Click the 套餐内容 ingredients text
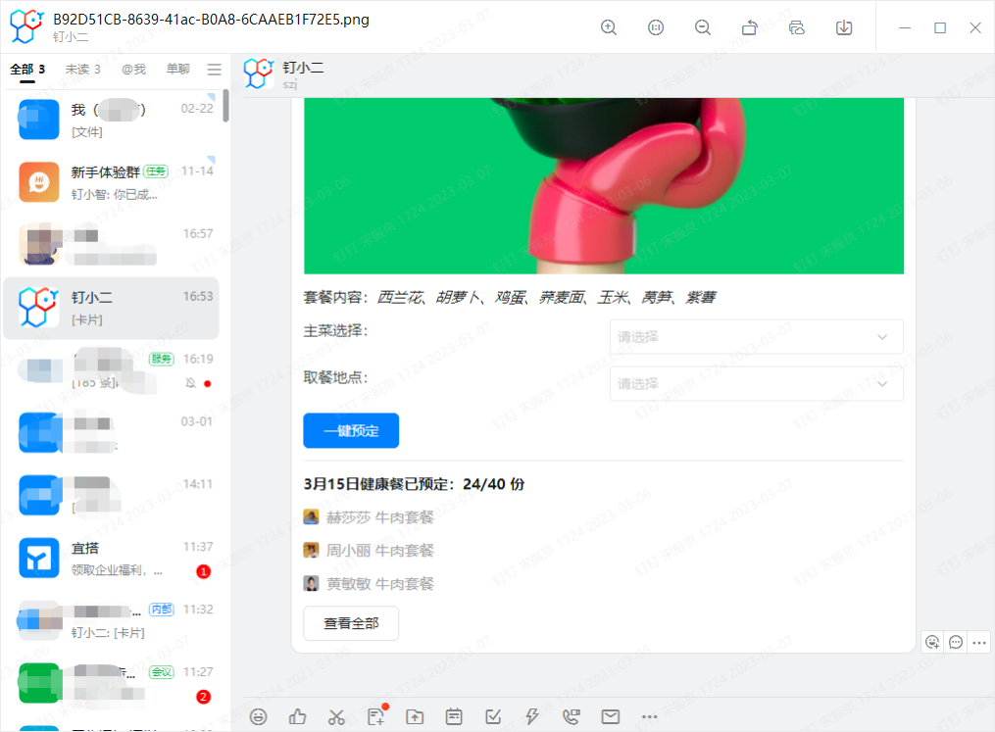The width and height of the screenshot is (995, 732). (x=510, y=298)
